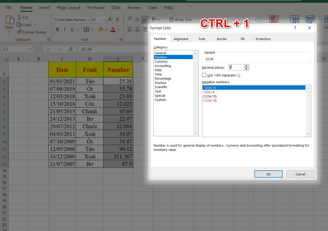Switch to the Formulas ribbon tab
The image size is (328, 231).
(96, 8)
